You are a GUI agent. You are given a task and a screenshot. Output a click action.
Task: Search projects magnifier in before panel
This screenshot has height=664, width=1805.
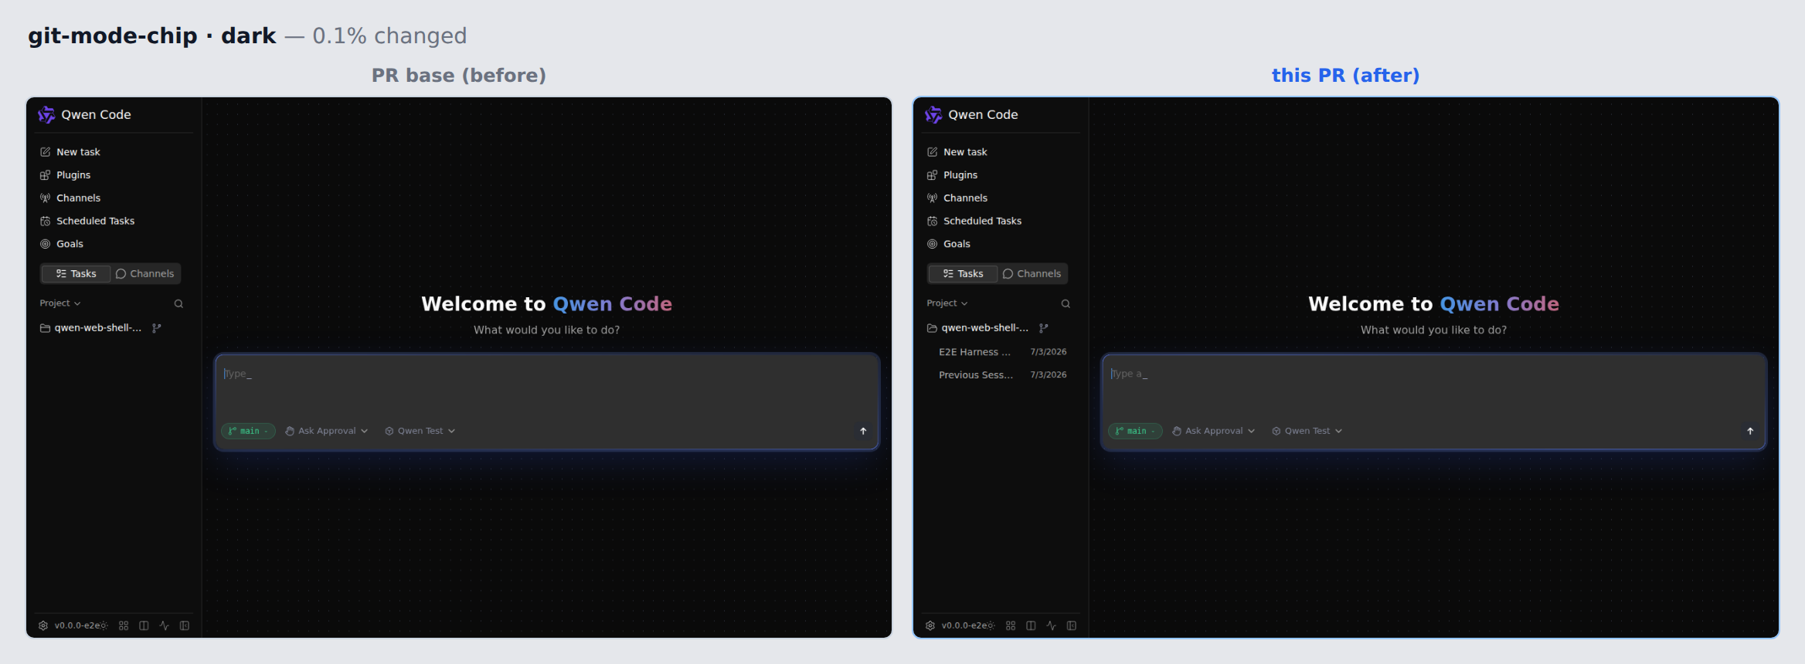(178, 303)
